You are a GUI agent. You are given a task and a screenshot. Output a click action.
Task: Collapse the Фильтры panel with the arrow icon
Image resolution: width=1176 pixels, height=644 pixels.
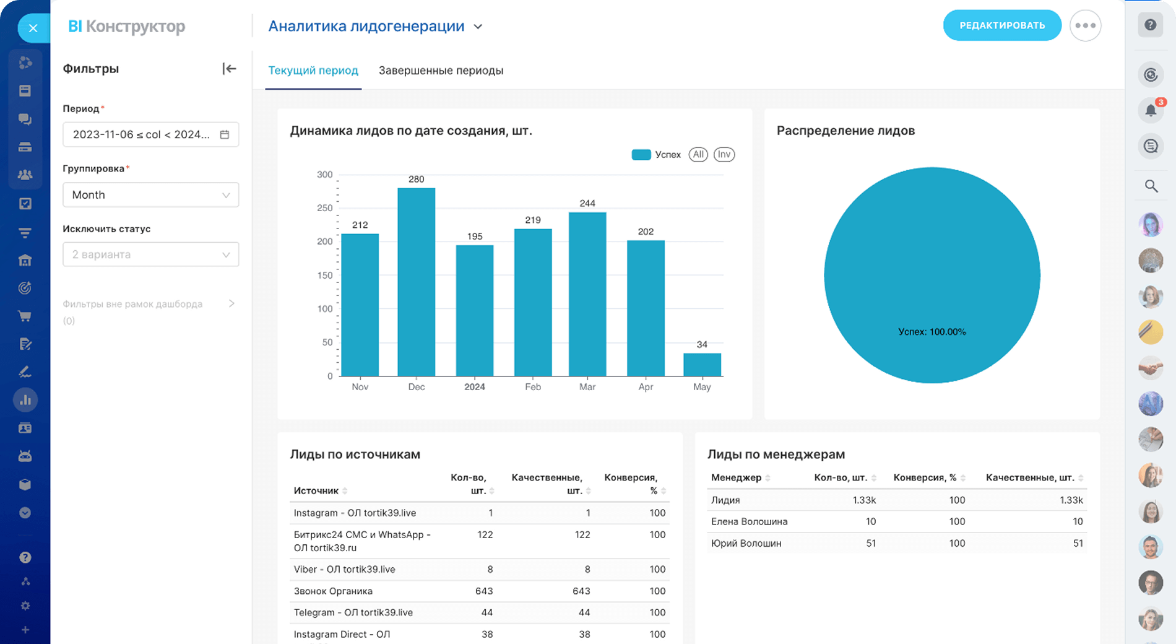pyautogui.click(x=229, y=69)
